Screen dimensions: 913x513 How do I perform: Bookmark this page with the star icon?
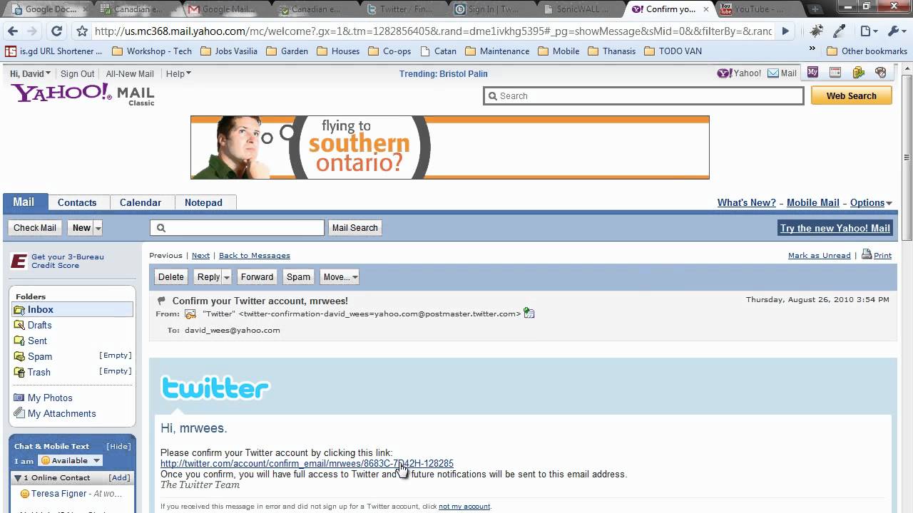pos(82,31)
